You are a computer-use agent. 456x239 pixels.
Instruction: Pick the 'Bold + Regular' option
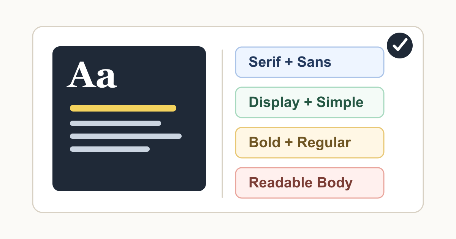tap(309, 143)
